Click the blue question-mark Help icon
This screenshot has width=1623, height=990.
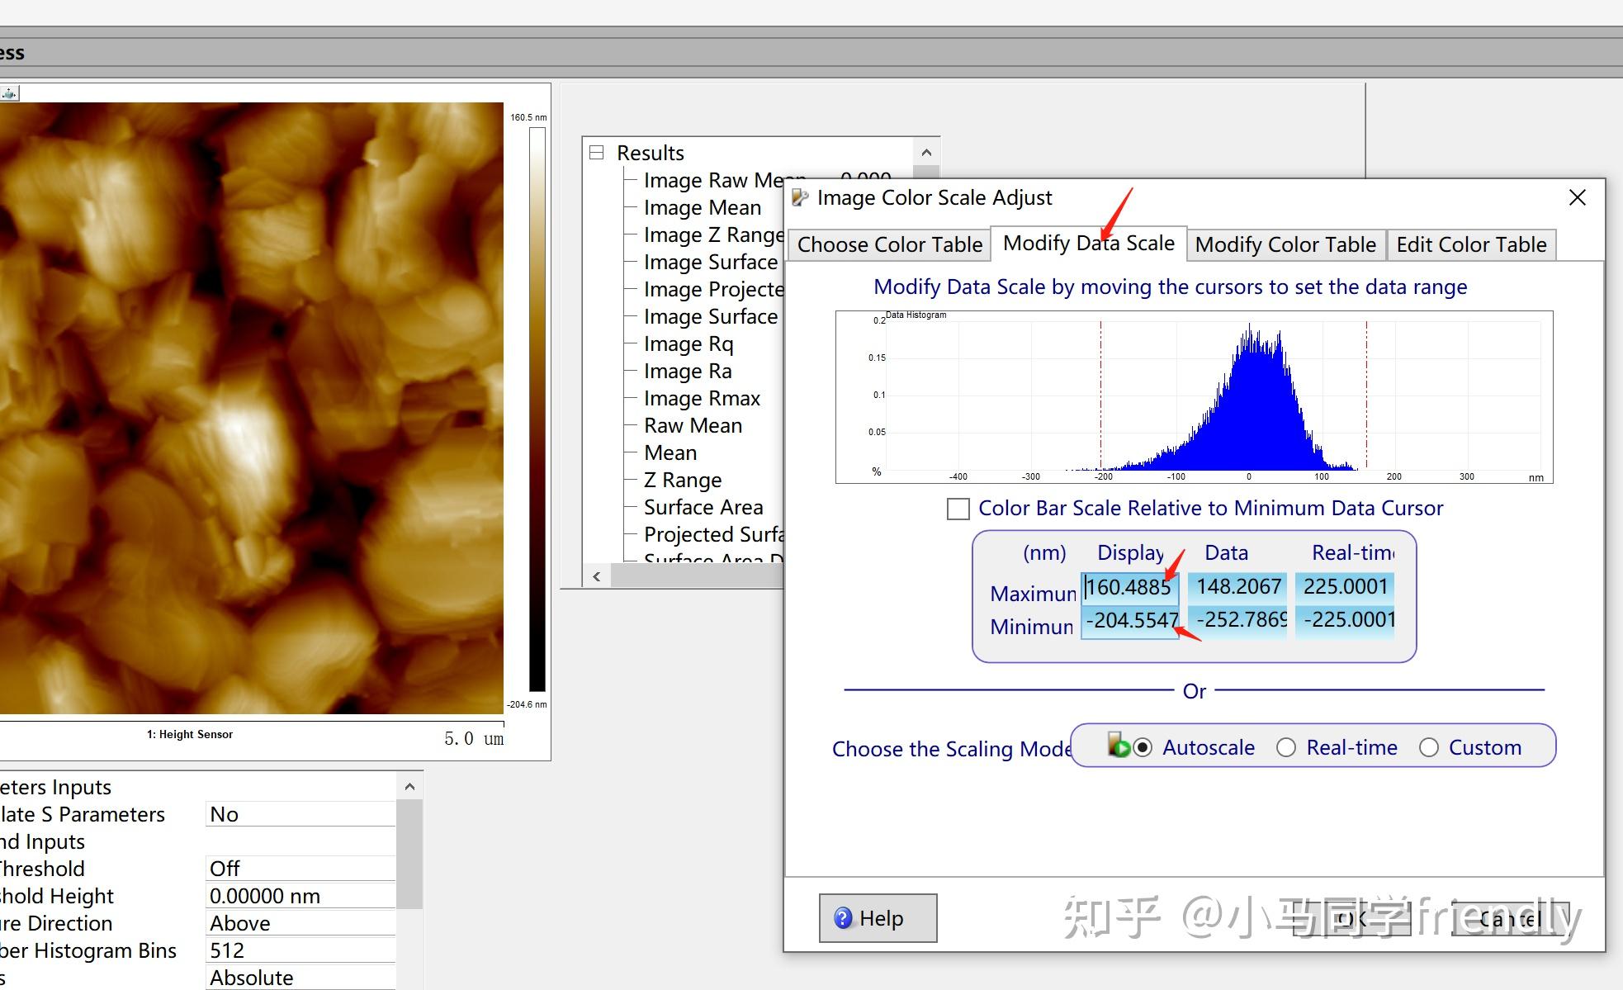pyautogui.click(x=843, y=918)
